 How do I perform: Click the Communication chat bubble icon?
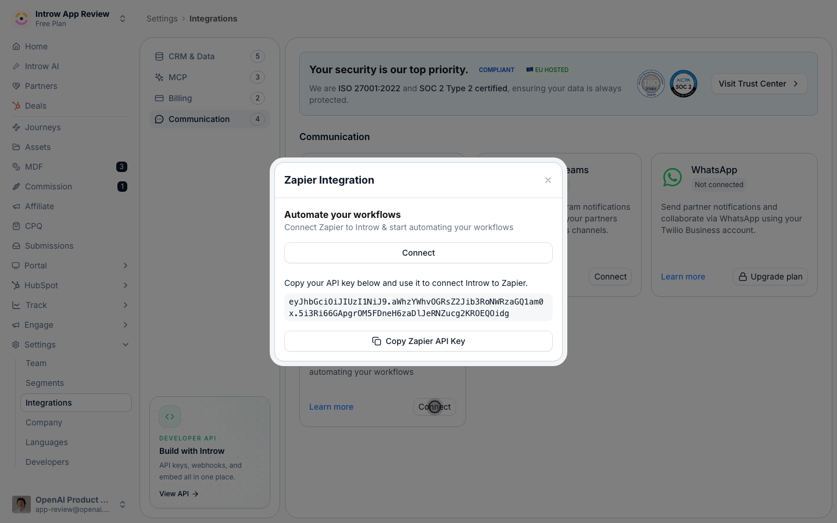[x=159, y=119]
